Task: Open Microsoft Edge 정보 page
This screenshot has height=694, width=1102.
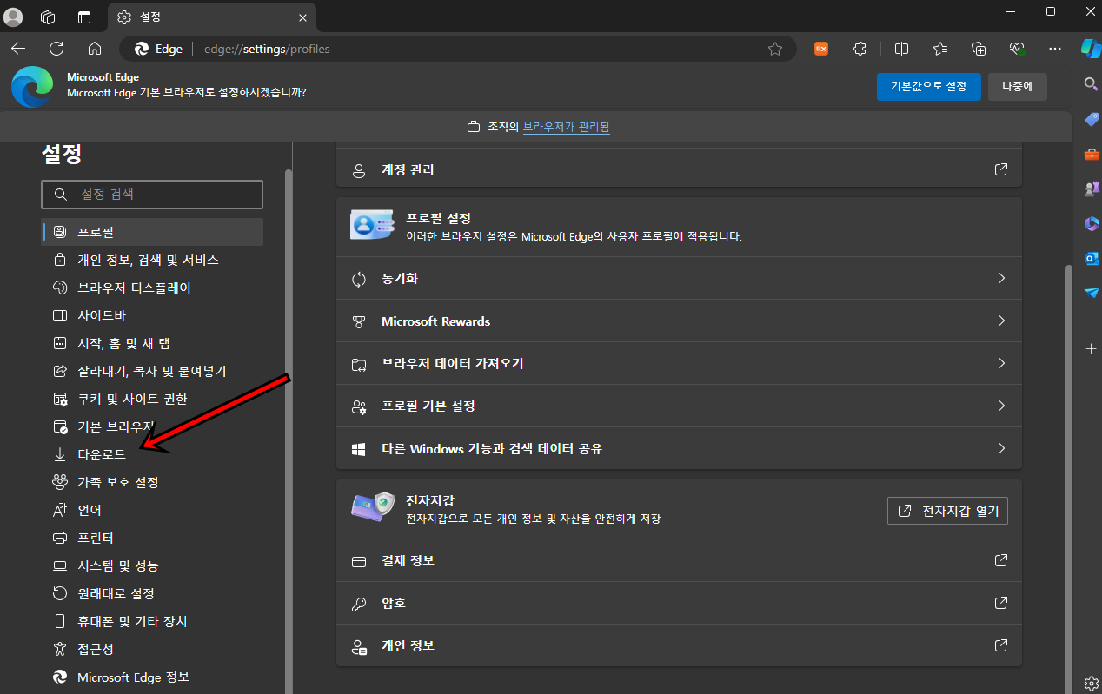Action: tap(152, 677)
